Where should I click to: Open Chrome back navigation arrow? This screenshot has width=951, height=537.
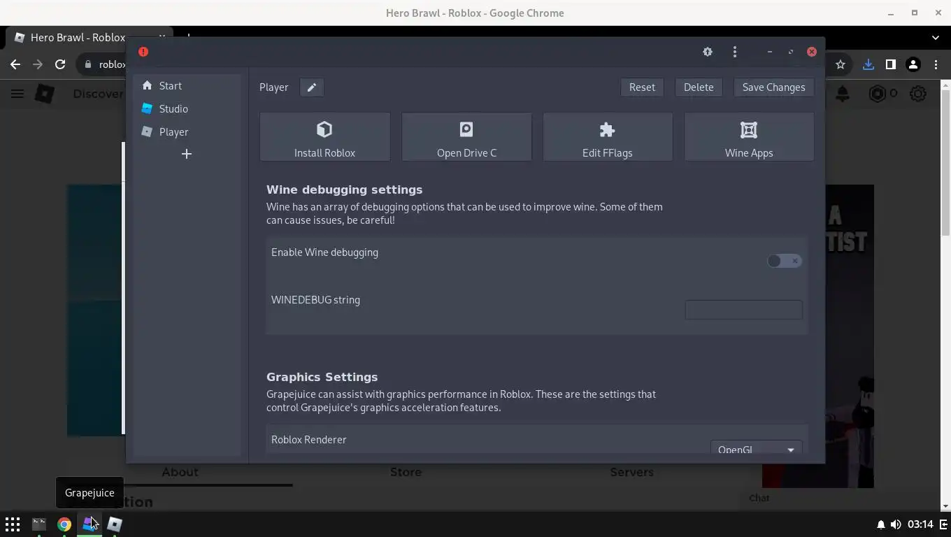click(15, 64)
